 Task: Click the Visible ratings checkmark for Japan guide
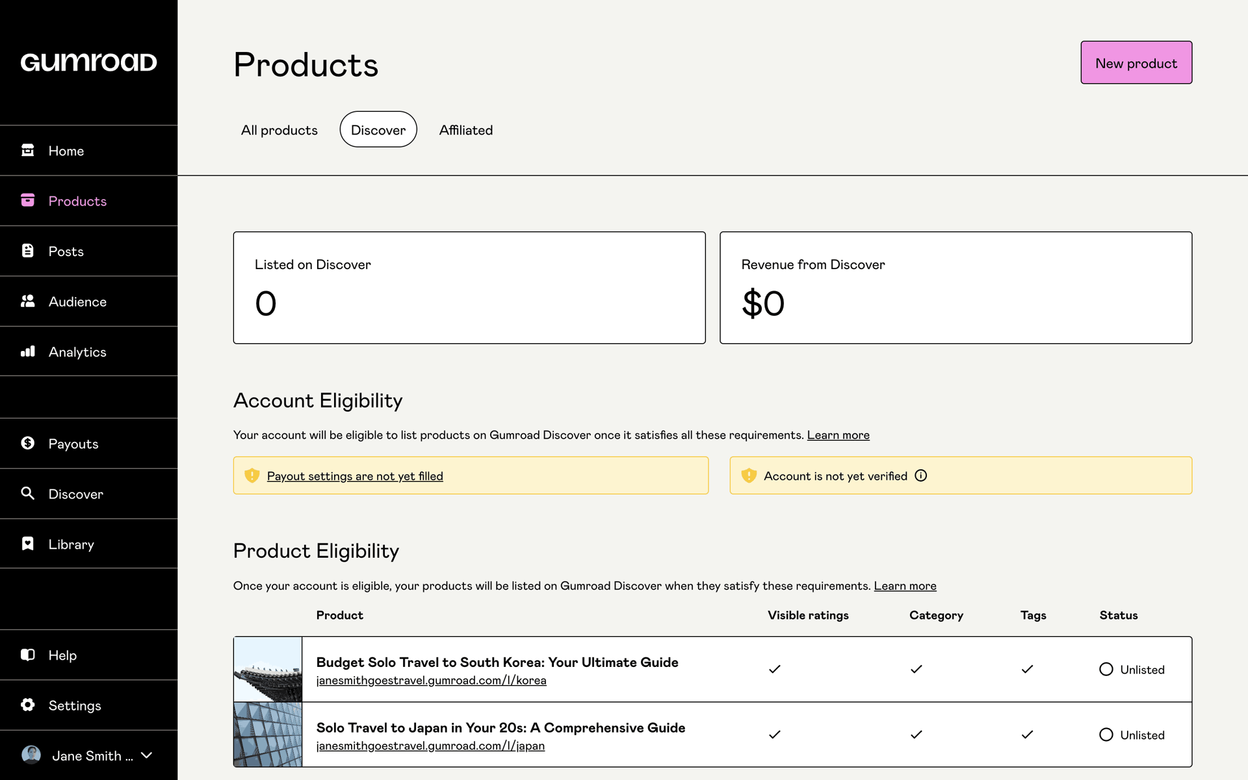tap(775, 734)
